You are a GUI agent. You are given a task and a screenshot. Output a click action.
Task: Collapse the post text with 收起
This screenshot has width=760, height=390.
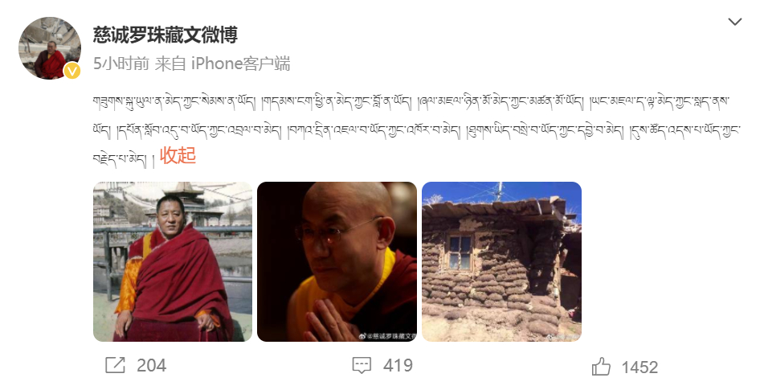[x=178, y=155]
